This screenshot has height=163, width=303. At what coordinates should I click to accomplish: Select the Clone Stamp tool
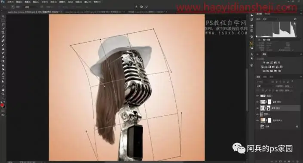coord(3,49)
